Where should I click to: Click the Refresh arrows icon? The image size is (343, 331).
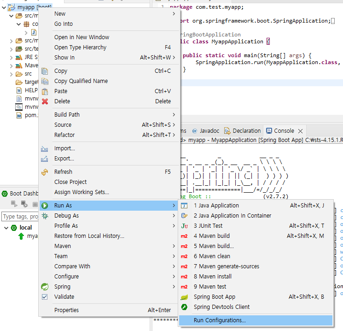pyautogui.click(x=44, y=172)
